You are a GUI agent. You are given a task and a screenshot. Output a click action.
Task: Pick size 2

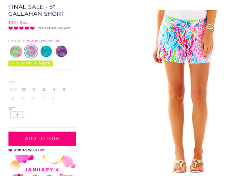[x=44, y=90]
